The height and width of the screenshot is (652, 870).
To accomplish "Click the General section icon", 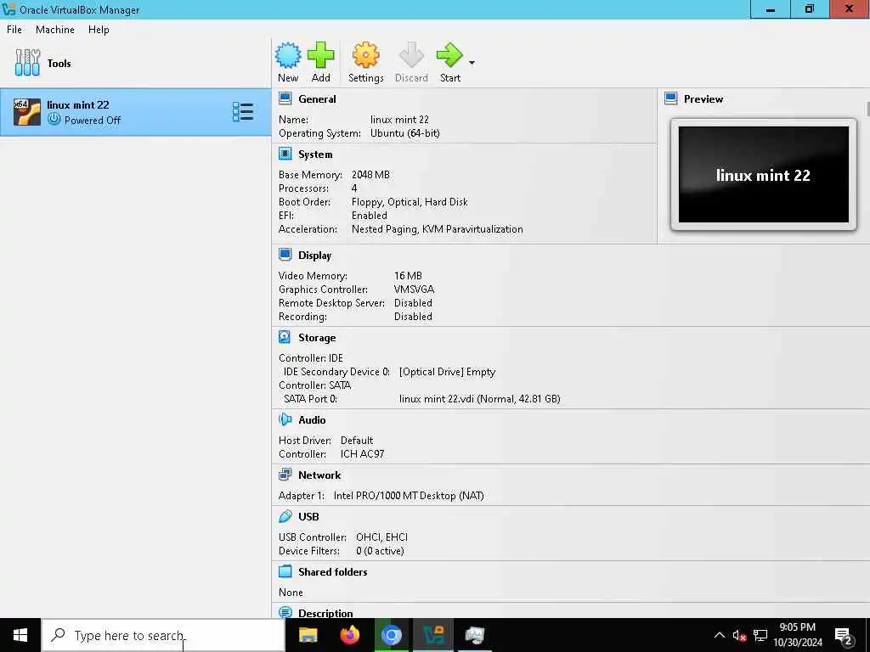I will tap(285, 98).
